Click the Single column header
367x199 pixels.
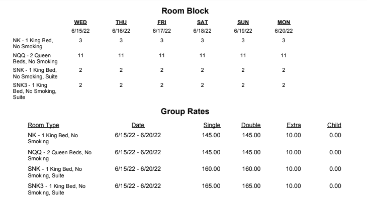point(212,125)
